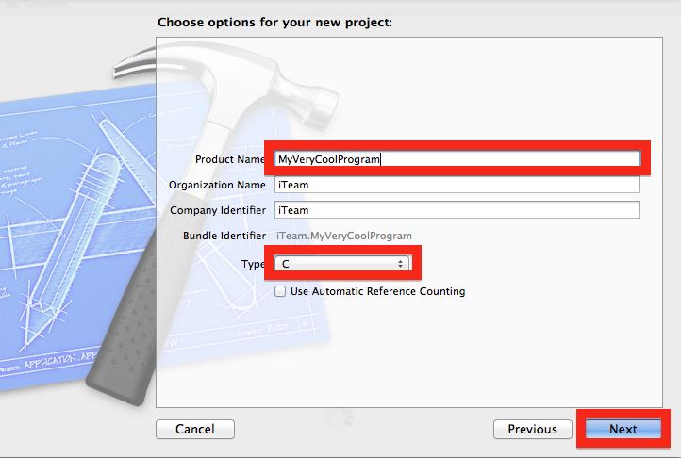Click the APPLICATION.APP blueprint caption
Viewport: 681px width, 458px height.
click(x=60, y=360)
